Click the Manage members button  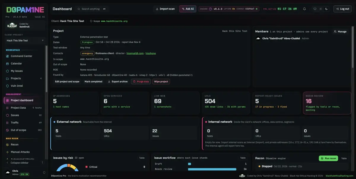[340, 31]
